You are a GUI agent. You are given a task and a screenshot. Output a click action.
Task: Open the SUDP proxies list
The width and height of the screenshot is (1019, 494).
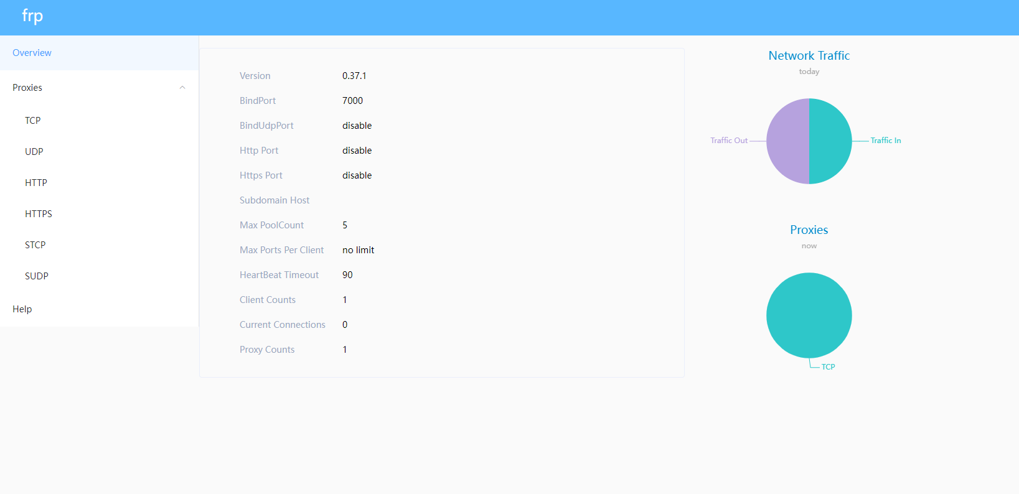[x=99, y=276]
